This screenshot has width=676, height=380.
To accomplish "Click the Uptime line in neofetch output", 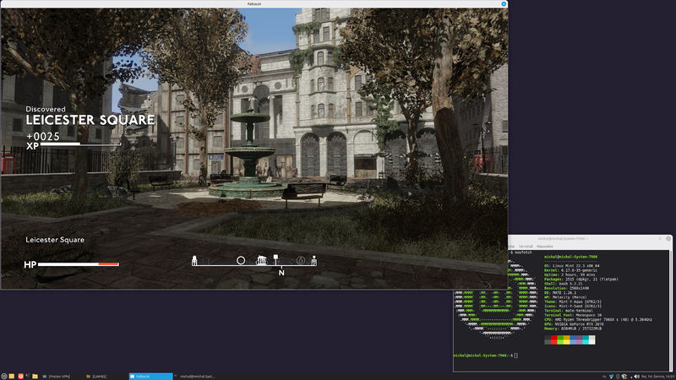I will tap(569, 275).
